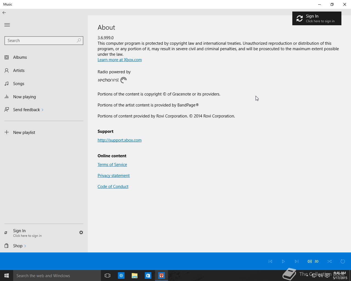Toggle repeat playback
351x281 pixels.
342,261
